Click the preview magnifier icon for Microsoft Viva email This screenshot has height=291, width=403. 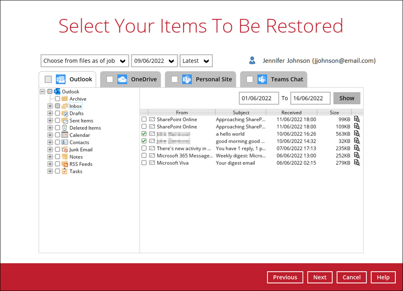pyautogui.click(x=357, y=163)
